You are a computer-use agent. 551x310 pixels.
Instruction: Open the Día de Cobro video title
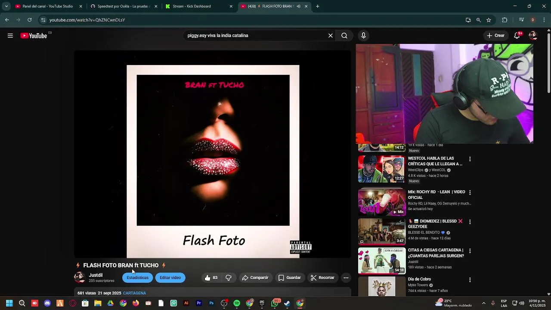pos(419,279)
